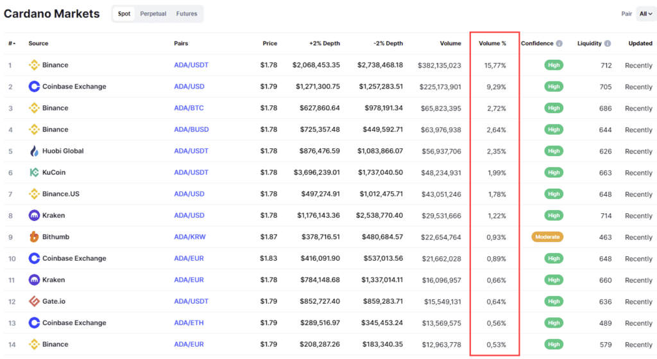Click the Volume % column header
The height and width of the screenshot is (359, 657).
click(x=492, y=44)
